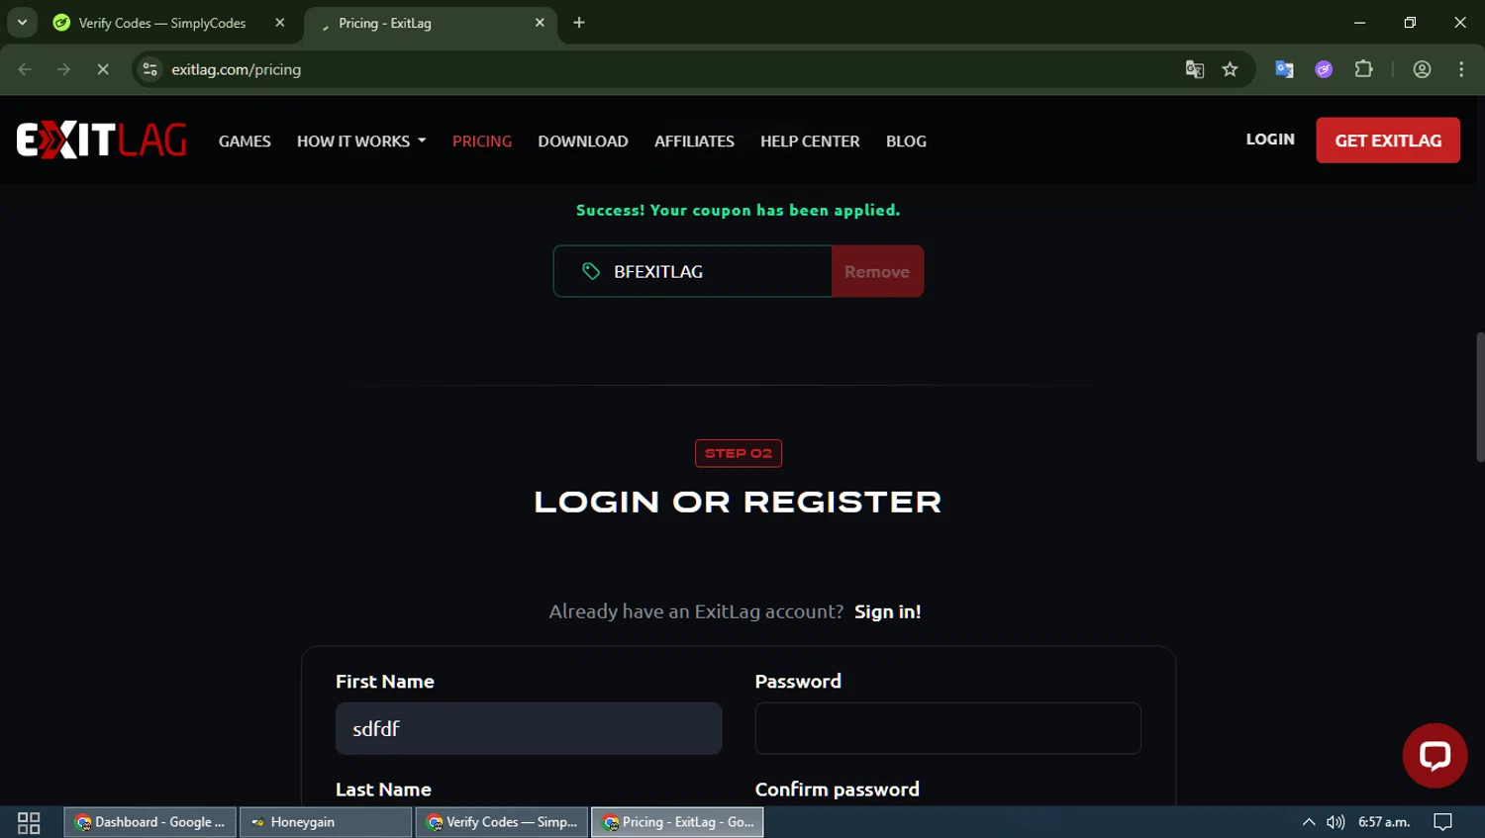Click the STEP 02 badge

point(739,453)
